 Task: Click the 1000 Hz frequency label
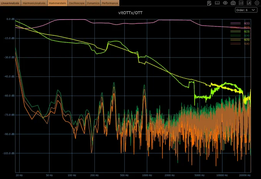point(147,175)
